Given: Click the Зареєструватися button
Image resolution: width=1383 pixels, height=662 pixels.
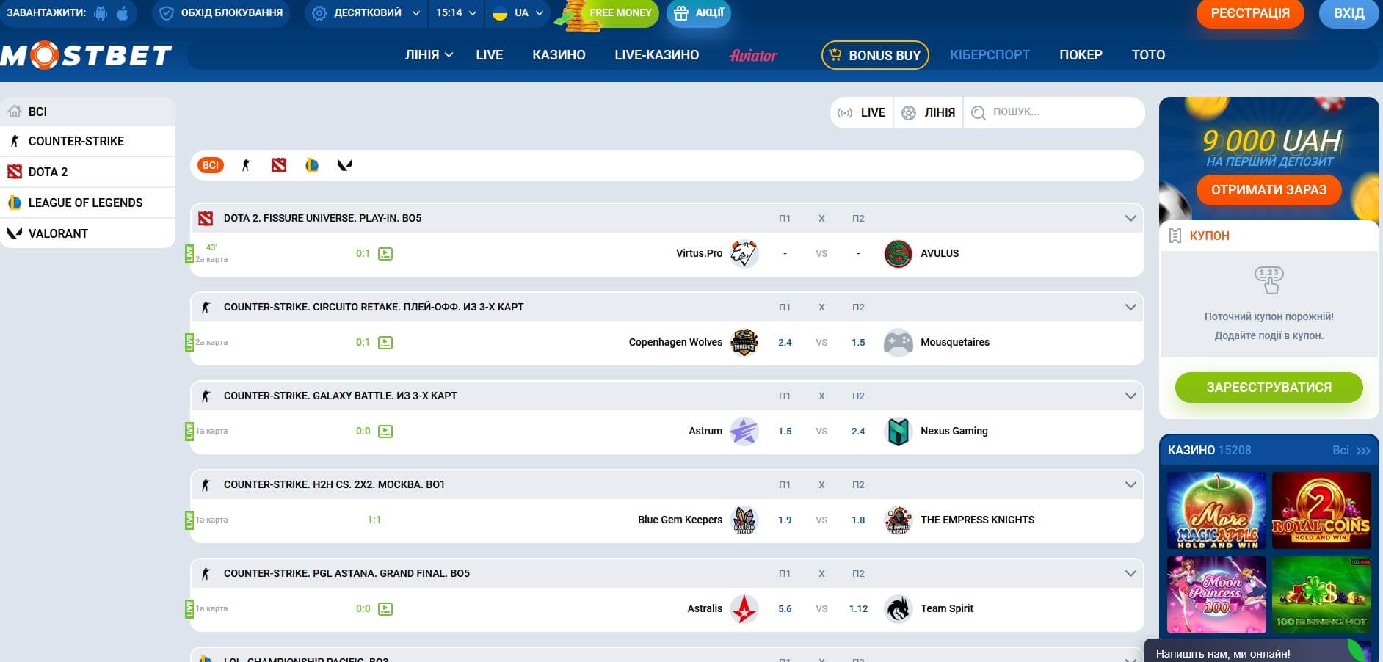Looking at the screenshot, I should 1268,387.
